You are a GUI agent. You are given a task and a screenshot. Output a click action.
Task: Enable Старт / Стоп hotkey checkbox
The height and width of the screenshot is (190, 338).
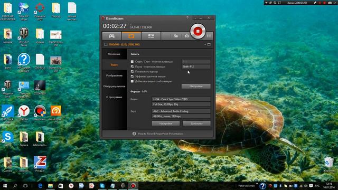tap(132, 62)
